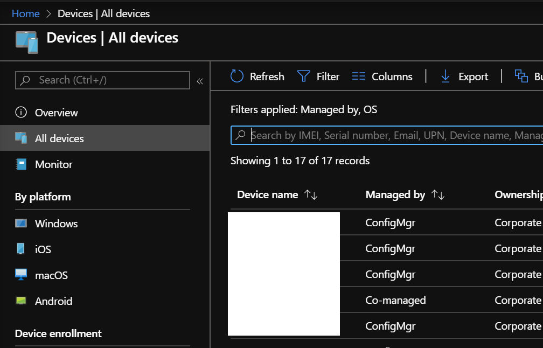Click the Refresh icon in toolbar
Viewport: 543px width, 348px height.
(237, 76)
